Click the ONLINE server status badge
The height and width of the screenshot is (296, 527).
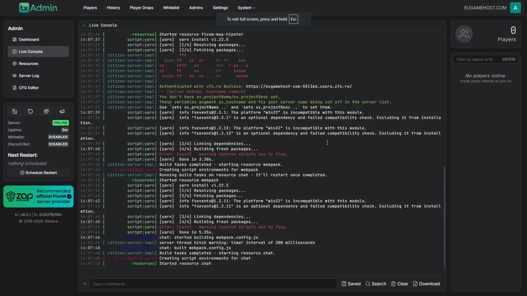[60, 123]
